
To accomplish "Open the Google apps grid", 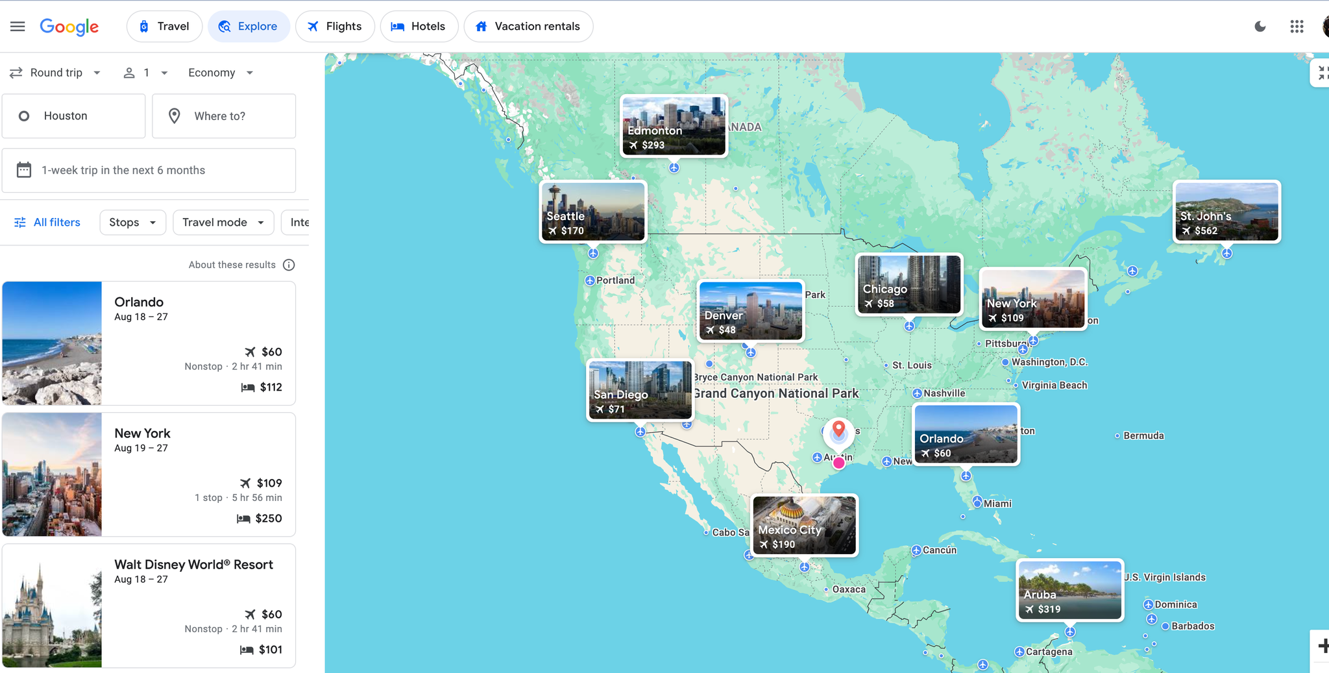I will coord(1297,27).
